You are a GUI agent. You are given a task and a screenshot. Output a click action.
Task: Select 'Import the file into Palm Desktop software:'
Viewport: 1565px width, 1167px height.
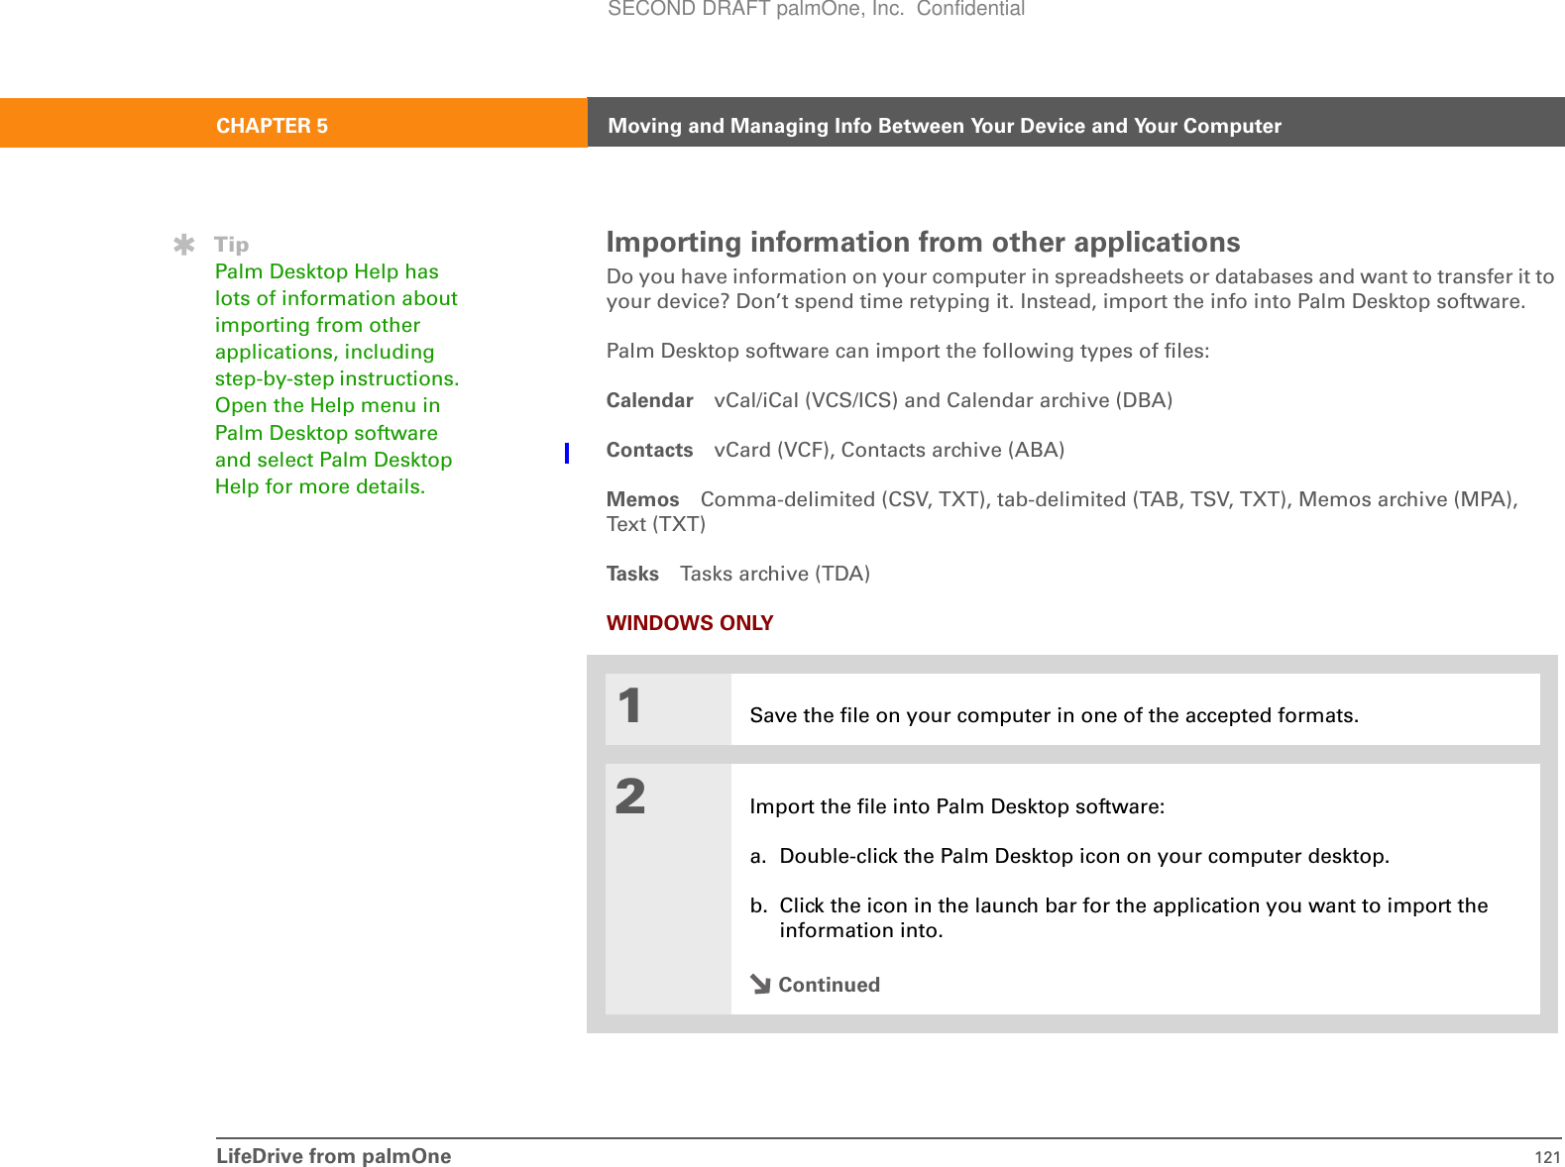click(957, 806)
